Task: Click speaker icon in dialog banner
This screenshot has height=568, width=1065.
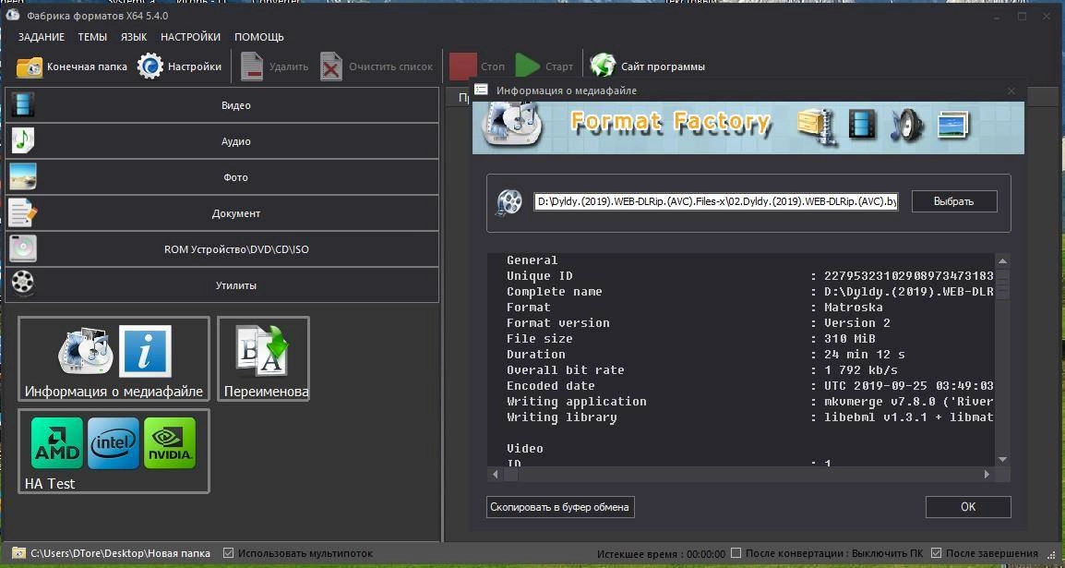Action: pos(907,126)
